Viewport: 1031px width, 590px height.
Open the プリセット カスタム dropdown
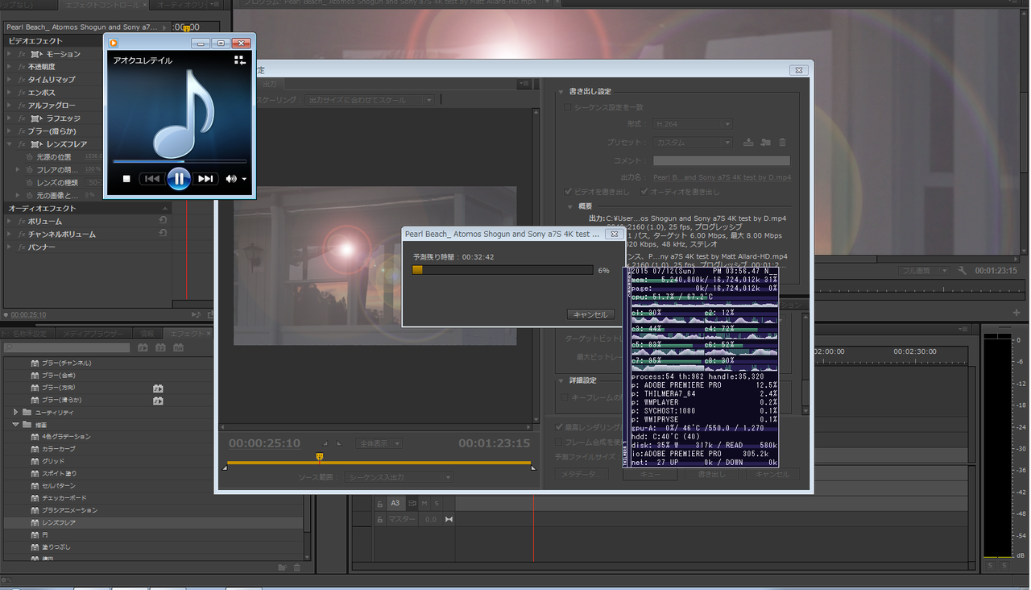click(x=692, y=143)
